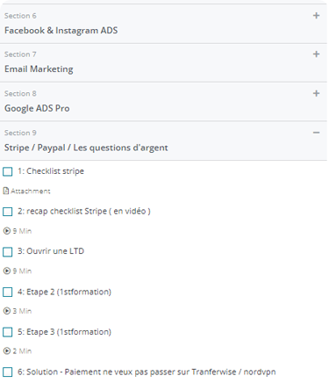Image resolution: width=329 pixels, height=383 pixels.
Task: Click the 2 Min play icon
Action: click(x=6, y=351)
